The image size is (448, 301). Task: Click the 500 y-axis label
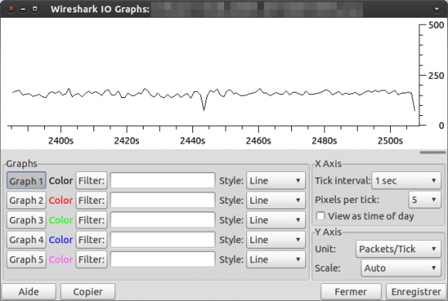436,25
